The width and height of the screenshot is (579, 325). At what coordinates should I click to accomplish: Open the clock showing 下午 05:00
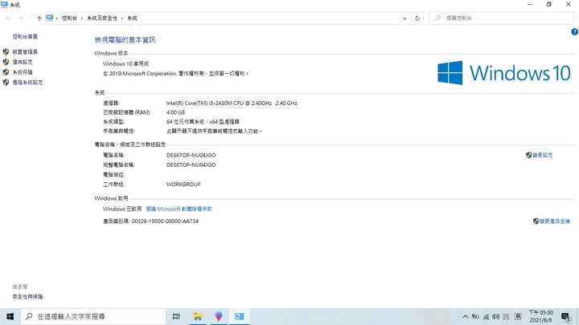click(x=540, y=316)
